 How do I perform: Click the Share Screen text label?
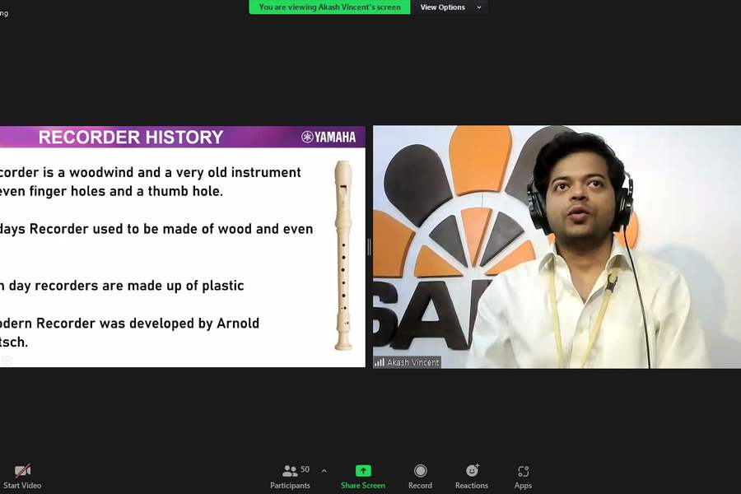(363, 486)
